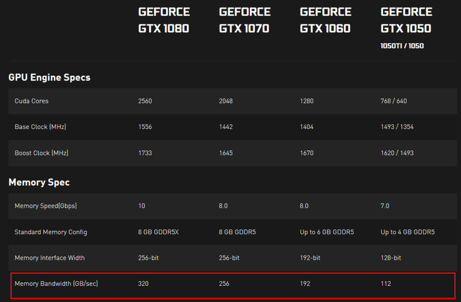Select the 768 / 640 Cuda Cores value
The height and width of the screenshot is (302, 461).
point(393,101)
